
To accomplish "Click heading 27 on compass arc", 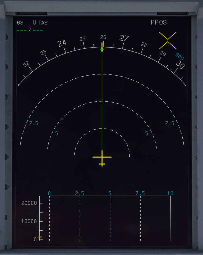I will [x=124, y=38].
